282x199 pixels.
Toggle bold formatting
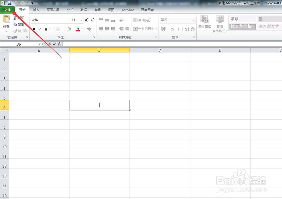pyautogui.click(x=34, y=29)
